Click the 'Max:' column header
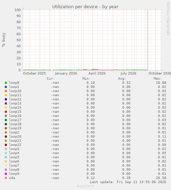 [158, 79]
